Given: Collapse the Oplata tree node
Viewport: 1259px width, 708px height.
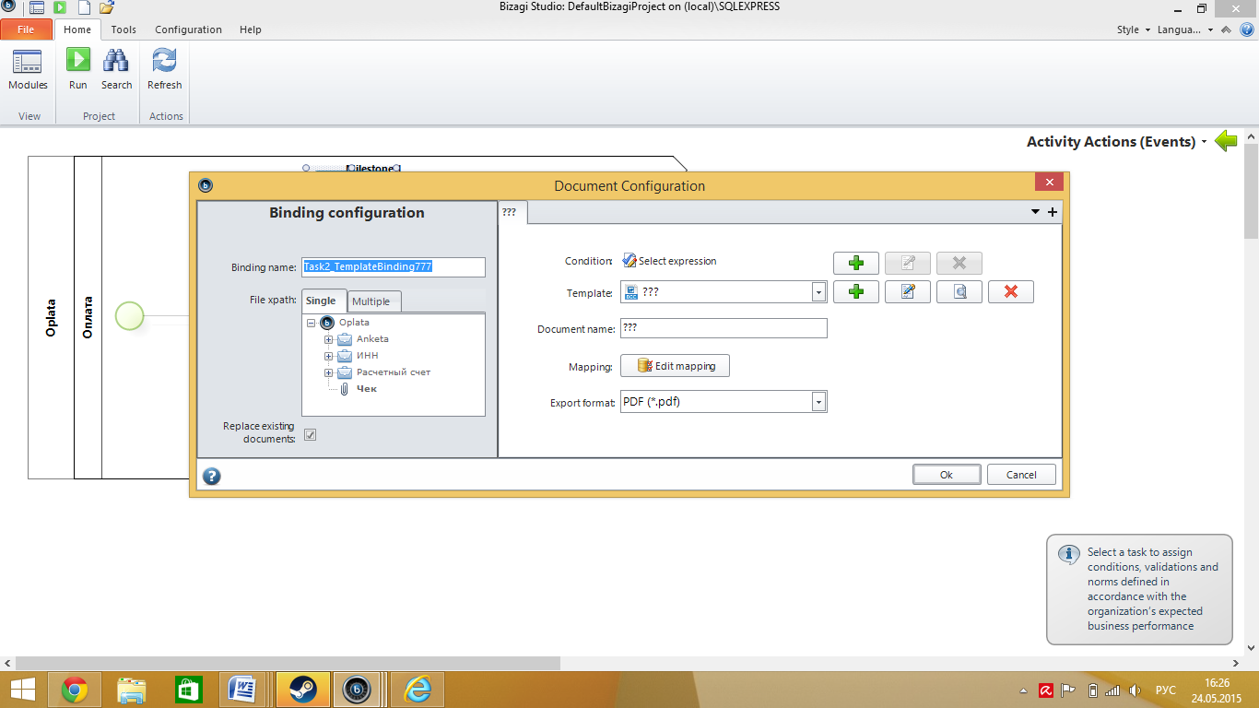Looking at the screenshot, I should point(312,323).
